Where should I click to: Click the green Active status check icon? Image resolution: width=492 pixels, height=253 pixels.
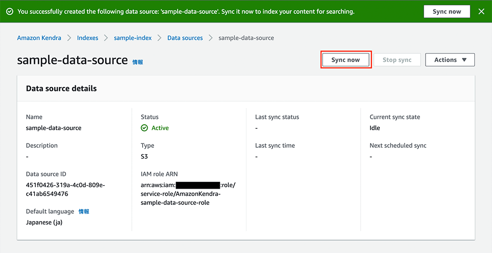click(x=144, y=128)
